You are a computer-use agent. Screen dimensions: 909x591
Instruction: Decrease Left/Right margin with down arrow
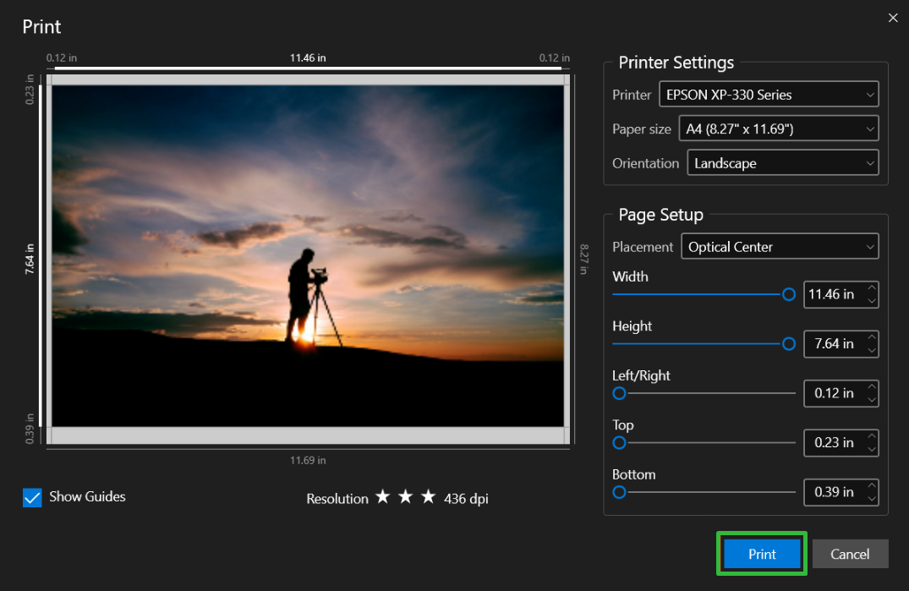(x=872, y=400)
